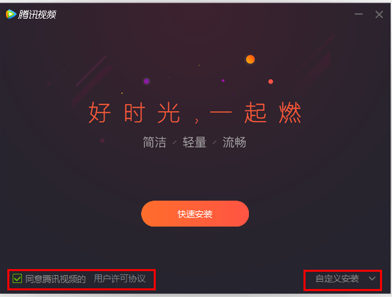Click the 燃 character in headline
Image resolution: width=392 pixels, height=297 pixels.
(x=290, y=112)
